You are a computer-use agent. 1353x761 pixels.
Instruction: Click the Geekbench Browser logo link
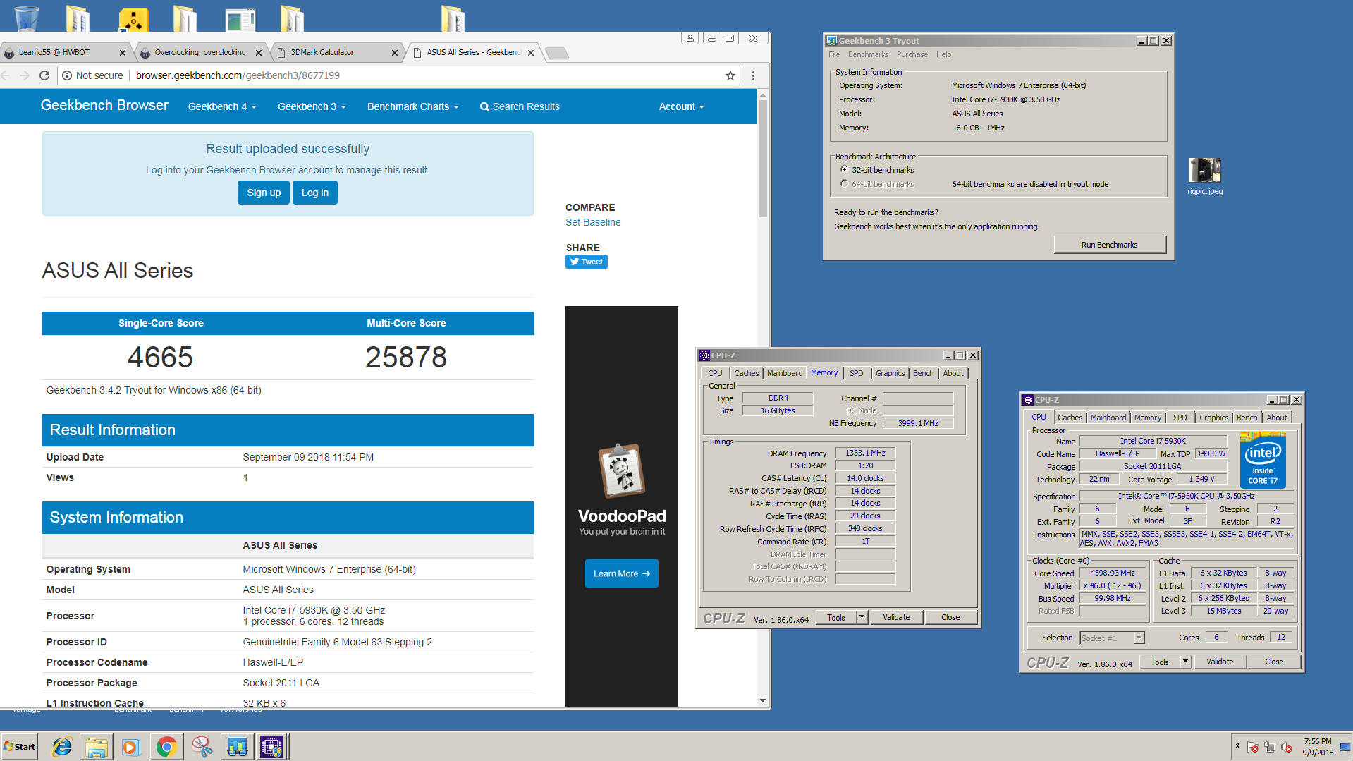[104, 105]
